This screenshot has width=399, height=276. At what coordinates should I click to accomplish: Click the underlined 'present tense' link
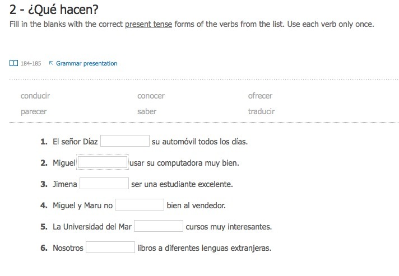149,24
